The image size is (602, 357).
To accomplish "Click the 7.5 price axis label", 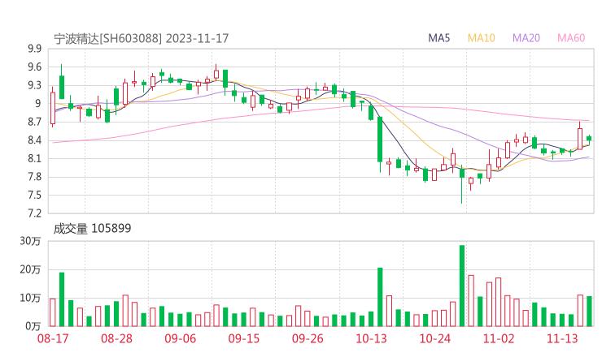I will (x=34, y=196).
